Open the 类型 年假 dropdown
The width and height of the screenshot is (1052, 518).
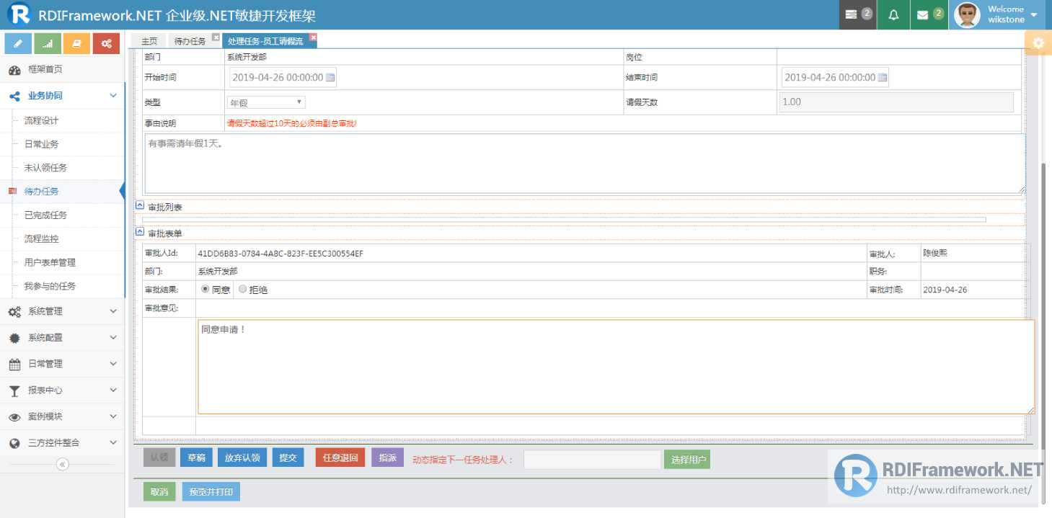266,102
